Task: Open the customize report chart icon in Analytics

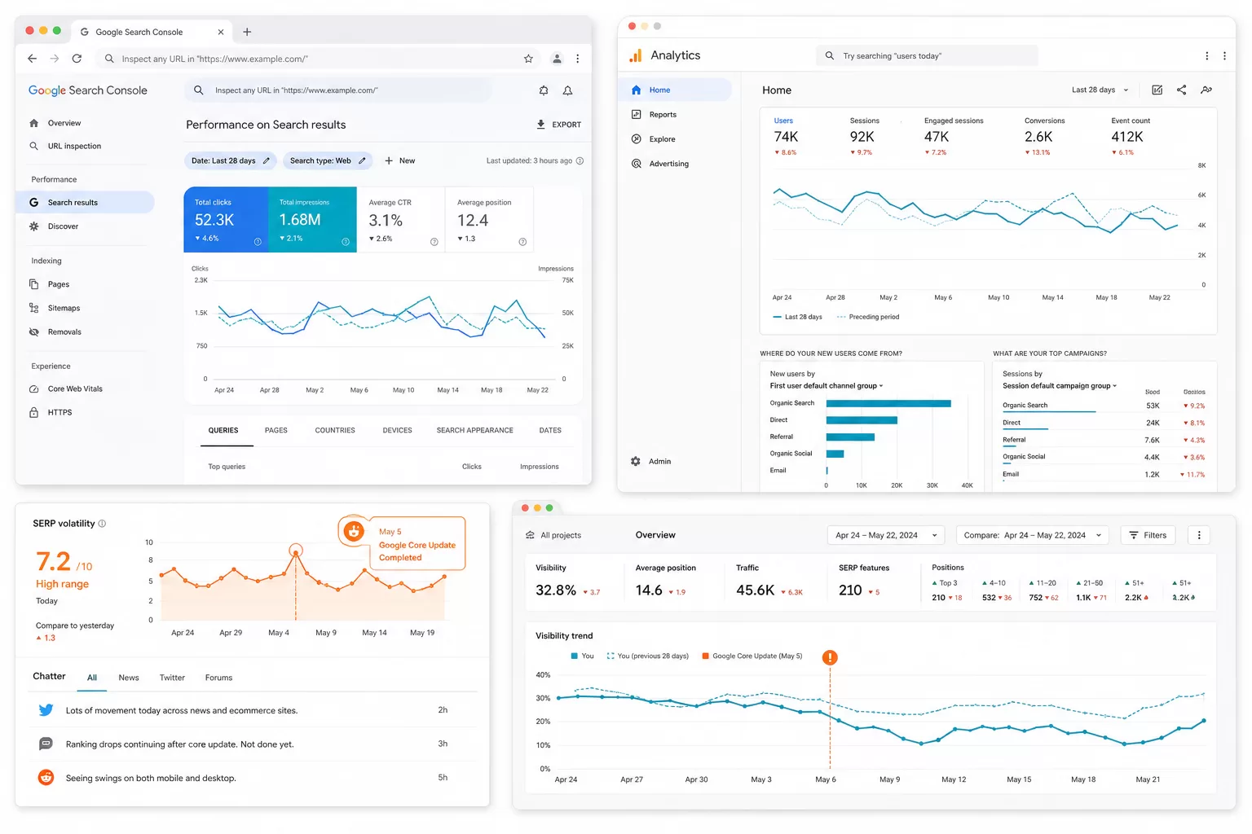Action: 1157,90
